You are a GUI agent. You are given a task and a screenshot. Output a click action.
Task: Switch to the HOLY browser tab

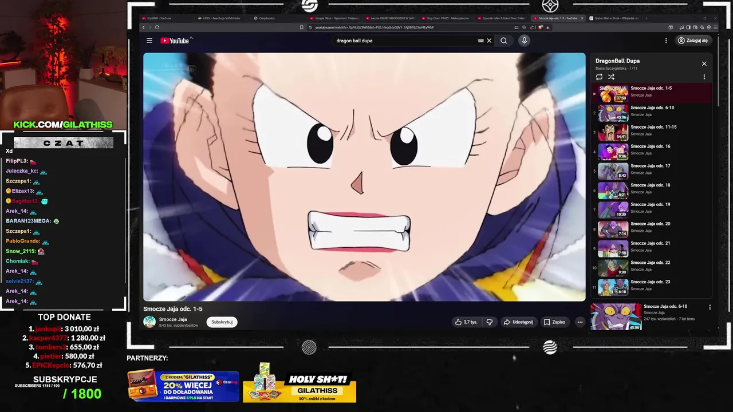pos(222,18)
